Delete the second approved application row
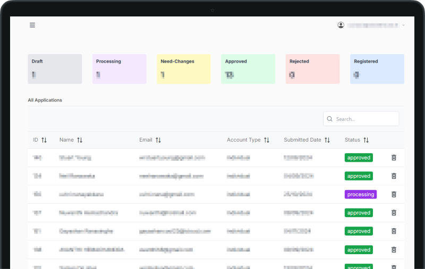 click(x=394, y=176)
